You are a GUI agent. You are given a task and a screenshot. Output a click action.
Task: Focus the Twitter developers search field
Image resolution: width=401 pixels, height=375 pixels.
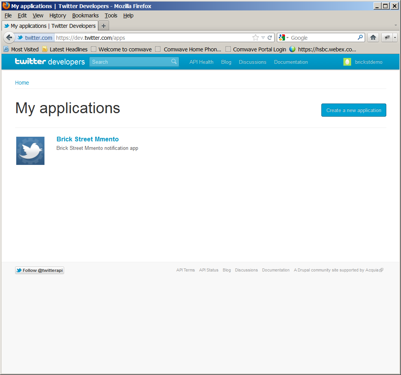click(x=130, y=62)
